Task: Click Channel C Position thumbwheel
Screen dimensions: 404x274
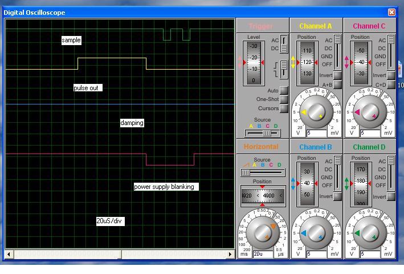Action: point(361,63)
